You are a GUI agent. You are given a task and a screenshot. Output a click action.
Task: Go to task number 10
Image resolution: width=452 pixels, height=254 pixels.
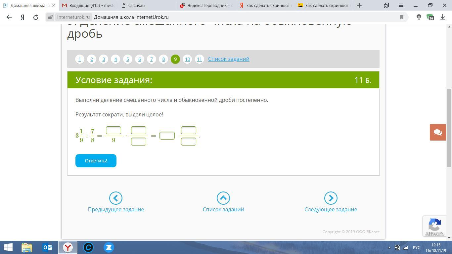187,59
